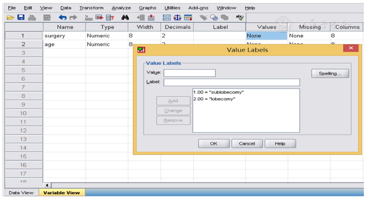Open the Graphs menu
The height and width of the screenshot is (198, 366).
[x=148, y=8]
